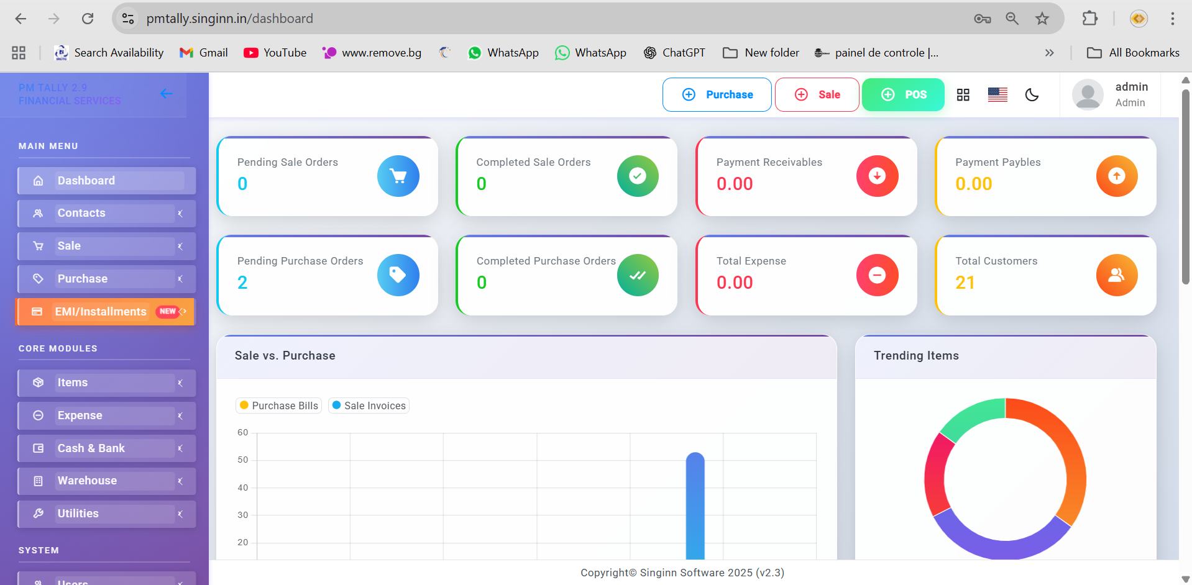Image resolution: width=1192 pixels, height=585 pixels.
Task: Open the Dashboard menu item
Action: pyautogui.click(x=106, y=181)
